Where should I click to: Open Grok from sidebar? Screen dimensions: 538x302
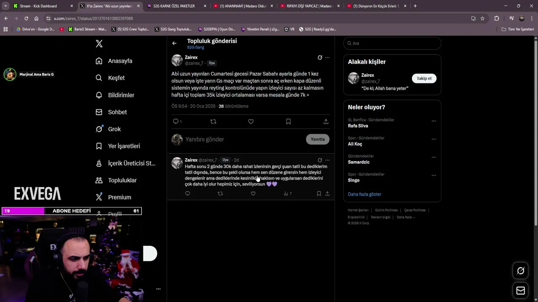(x=108, y=129)
